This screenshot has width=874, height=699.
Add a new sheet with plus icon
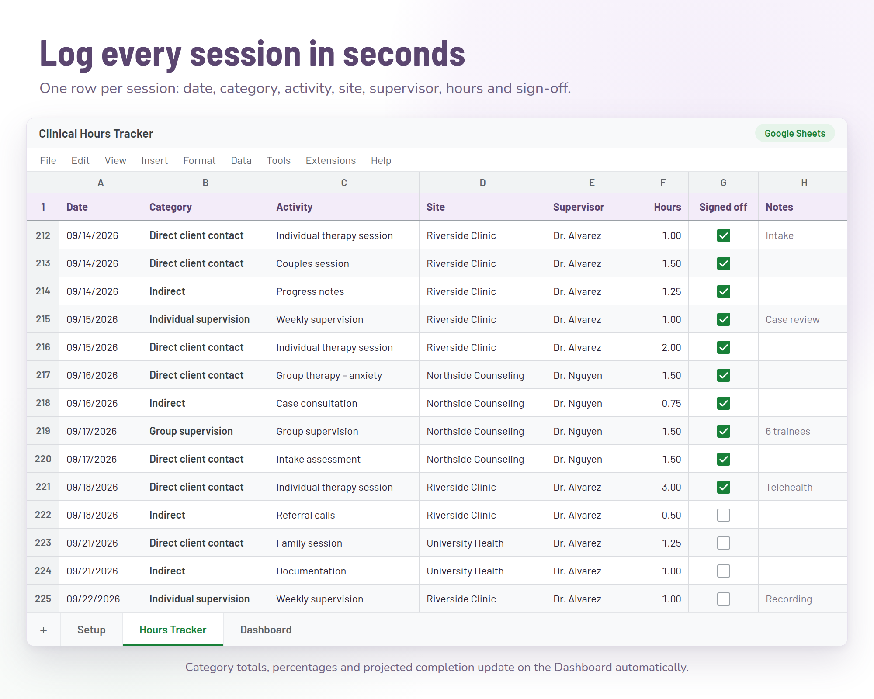[x=44, y=630]
